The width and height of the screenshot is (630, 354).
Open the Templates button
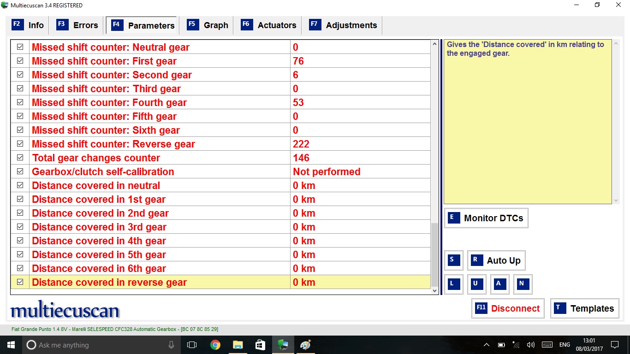pyautogui.click(x=584, y=308)
